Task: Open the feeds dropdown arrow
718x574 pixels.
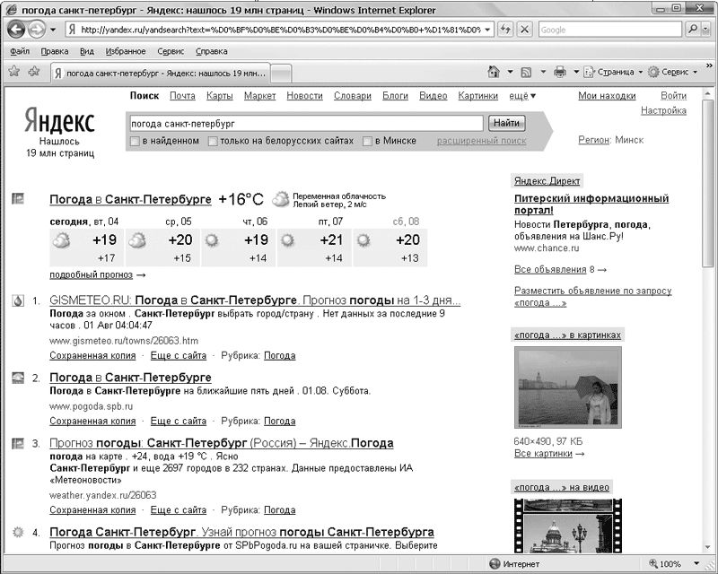Action: (x=544, y=72)
